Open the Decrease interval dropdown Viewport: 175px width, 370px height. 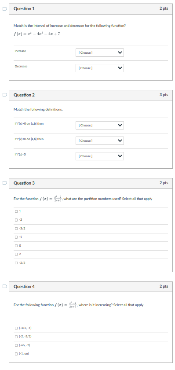[x=100, y=68]
